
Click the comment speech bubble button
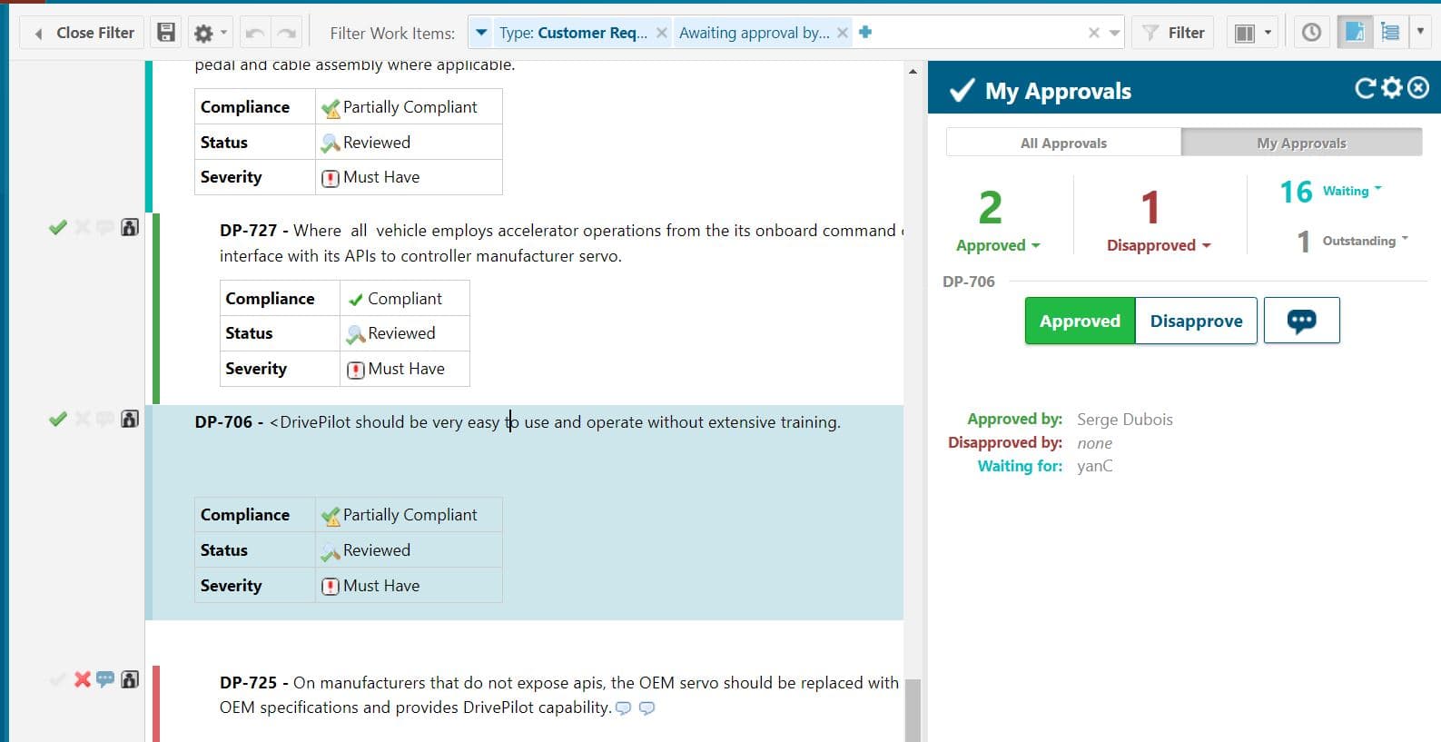click(x=1301, y=321)
